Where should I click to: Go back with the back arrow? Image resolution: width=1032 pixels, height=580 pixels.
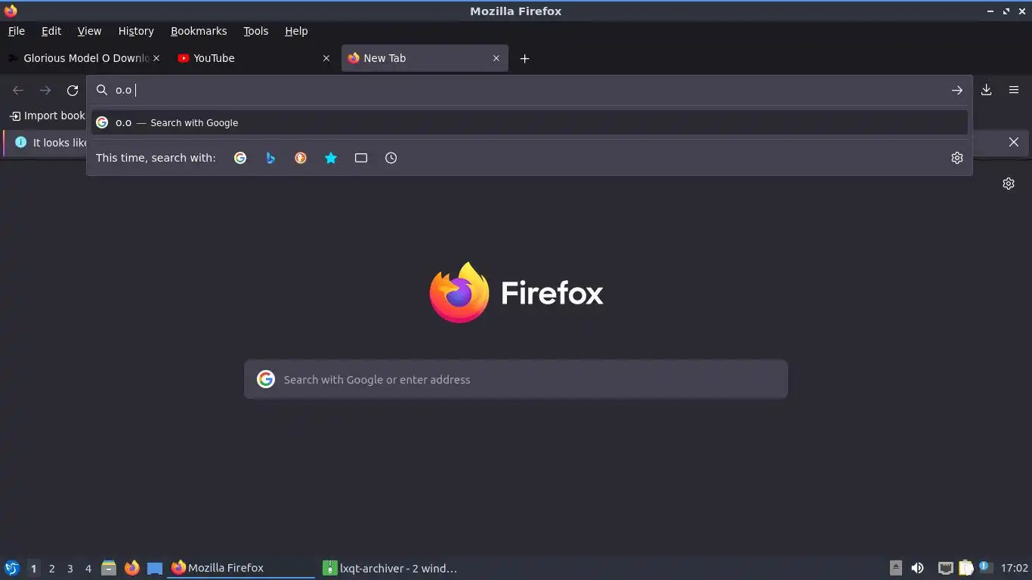[18, 91]
